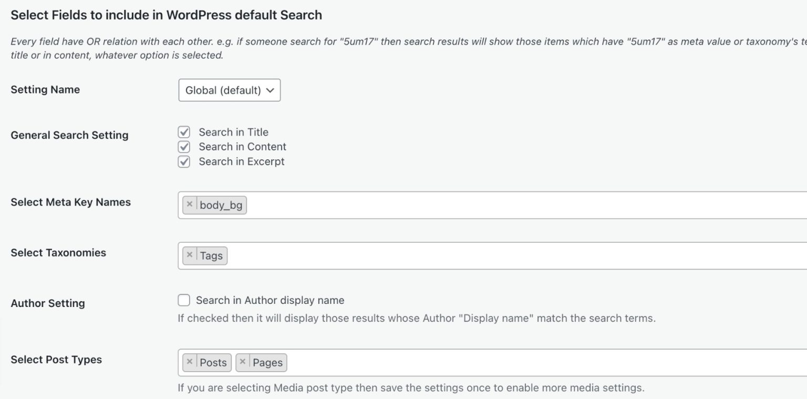Click the Select Taxonomies label
Screen dimensions: 807x399
coord(58,253)
